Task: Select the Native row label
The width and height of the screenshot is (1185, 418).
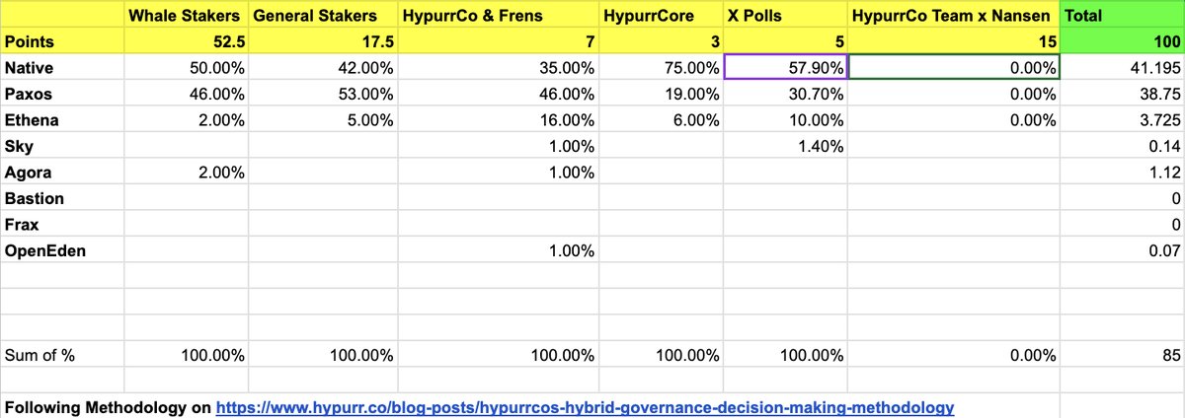Action: click(62, 67)
